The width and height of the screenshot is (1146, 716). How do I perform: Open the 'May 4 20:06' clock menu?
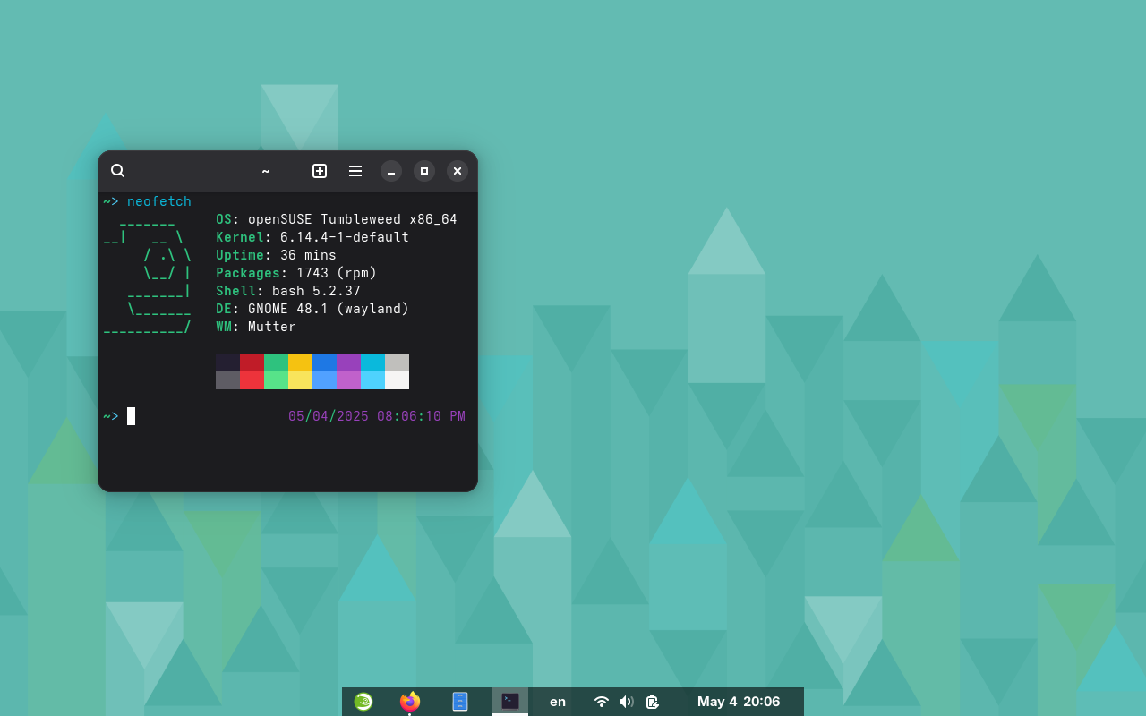(x=739, y=702)
